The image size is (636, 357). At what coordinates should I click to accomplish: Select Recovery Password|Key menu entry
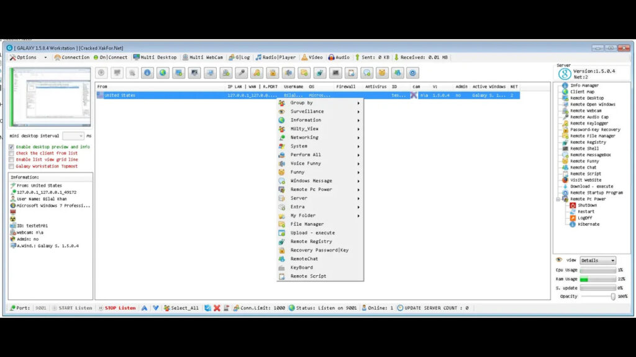pos(320,250)
